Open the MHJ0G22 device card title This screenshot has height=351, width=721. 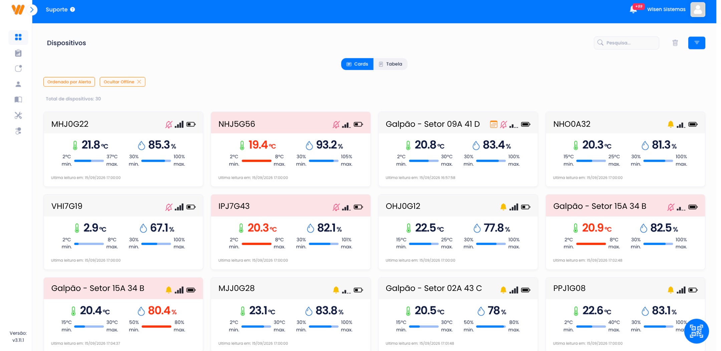[x=70, y=124]
